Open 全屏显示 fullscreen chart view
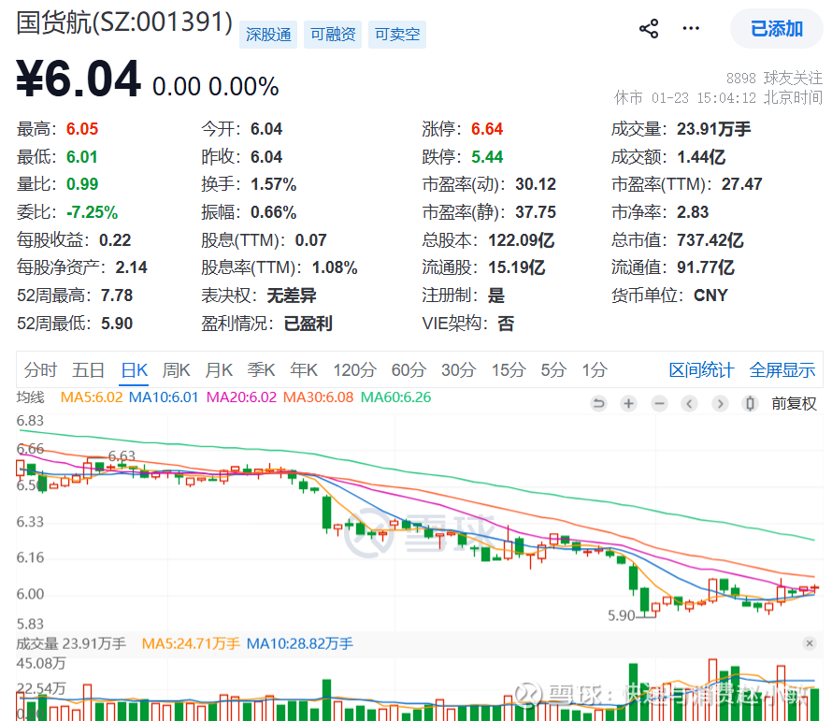Viewport: 832px width, 721px height. (x=782, y=369)
